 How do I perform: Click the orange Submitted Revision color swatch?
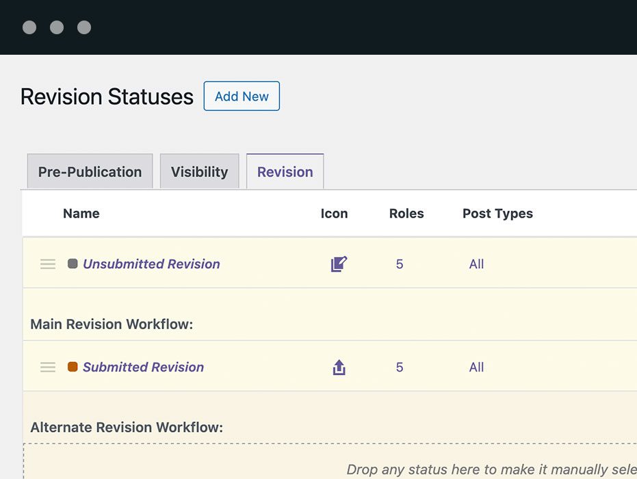[73, 367]
